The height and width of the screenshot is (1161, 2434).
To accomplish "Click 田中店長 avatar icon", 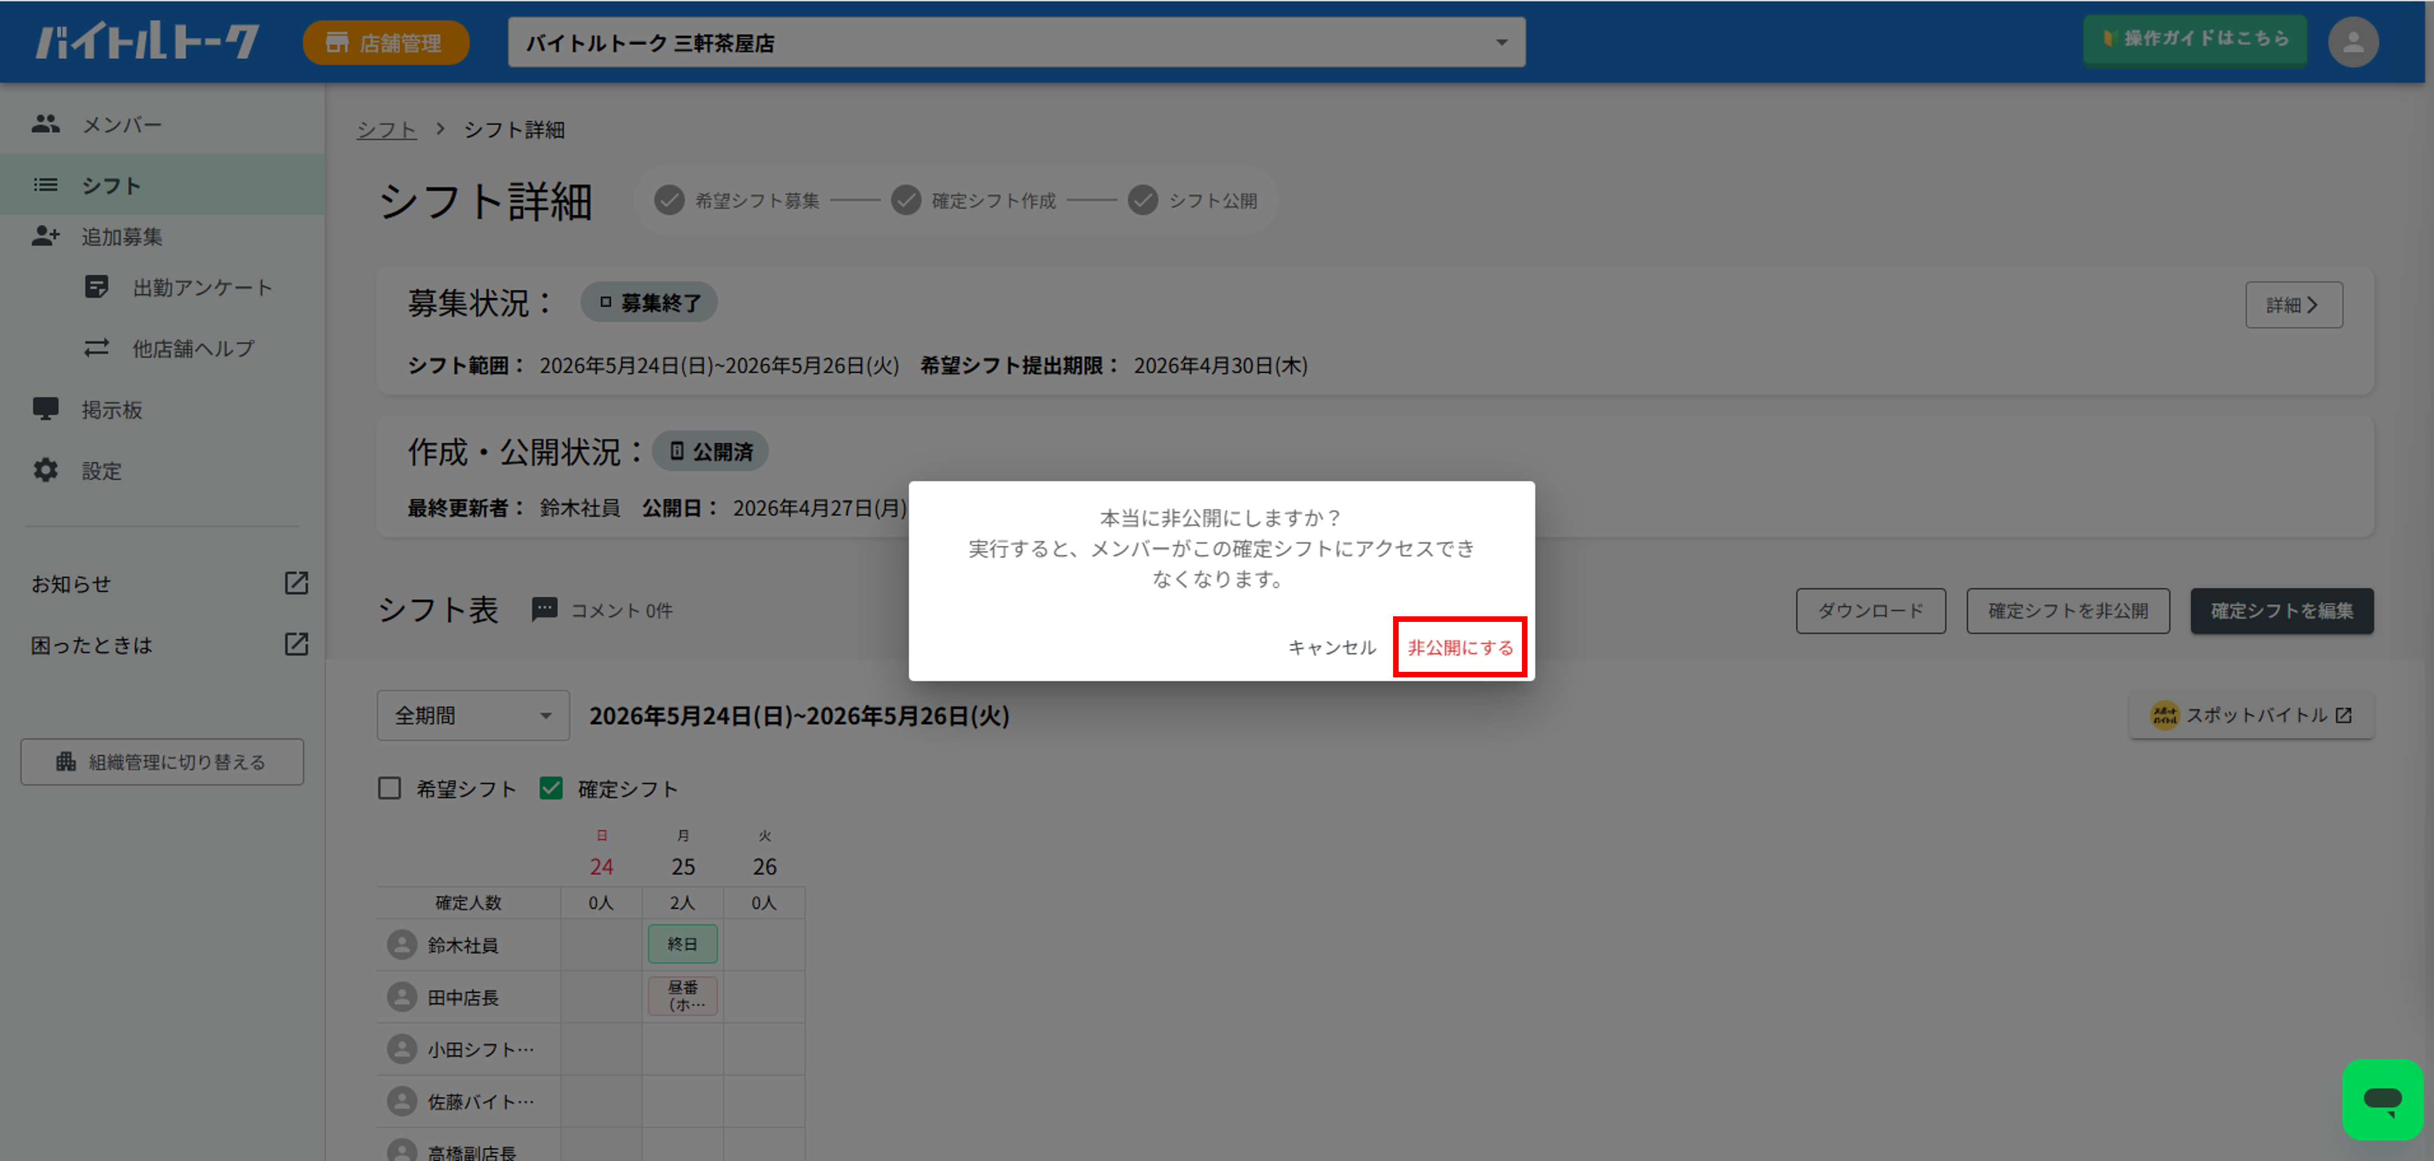I will pos(402,997).
